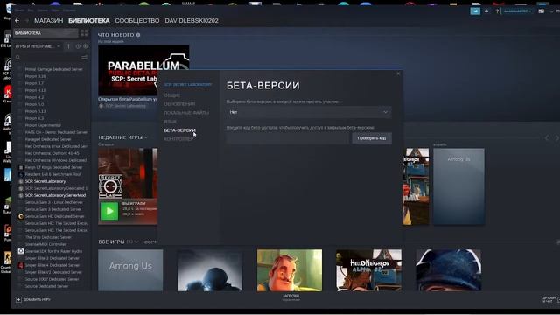Open the Counter-Strike soldier game cover
This screenshot has width=560, height=315.
tap(210, 270)
